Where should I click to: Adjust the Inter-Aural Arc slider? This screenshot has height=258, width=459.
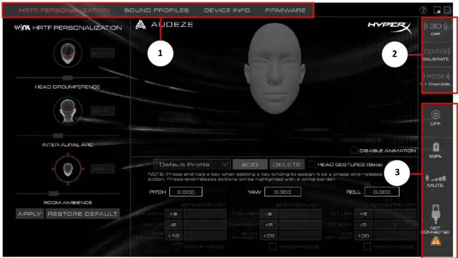(68, 135)
